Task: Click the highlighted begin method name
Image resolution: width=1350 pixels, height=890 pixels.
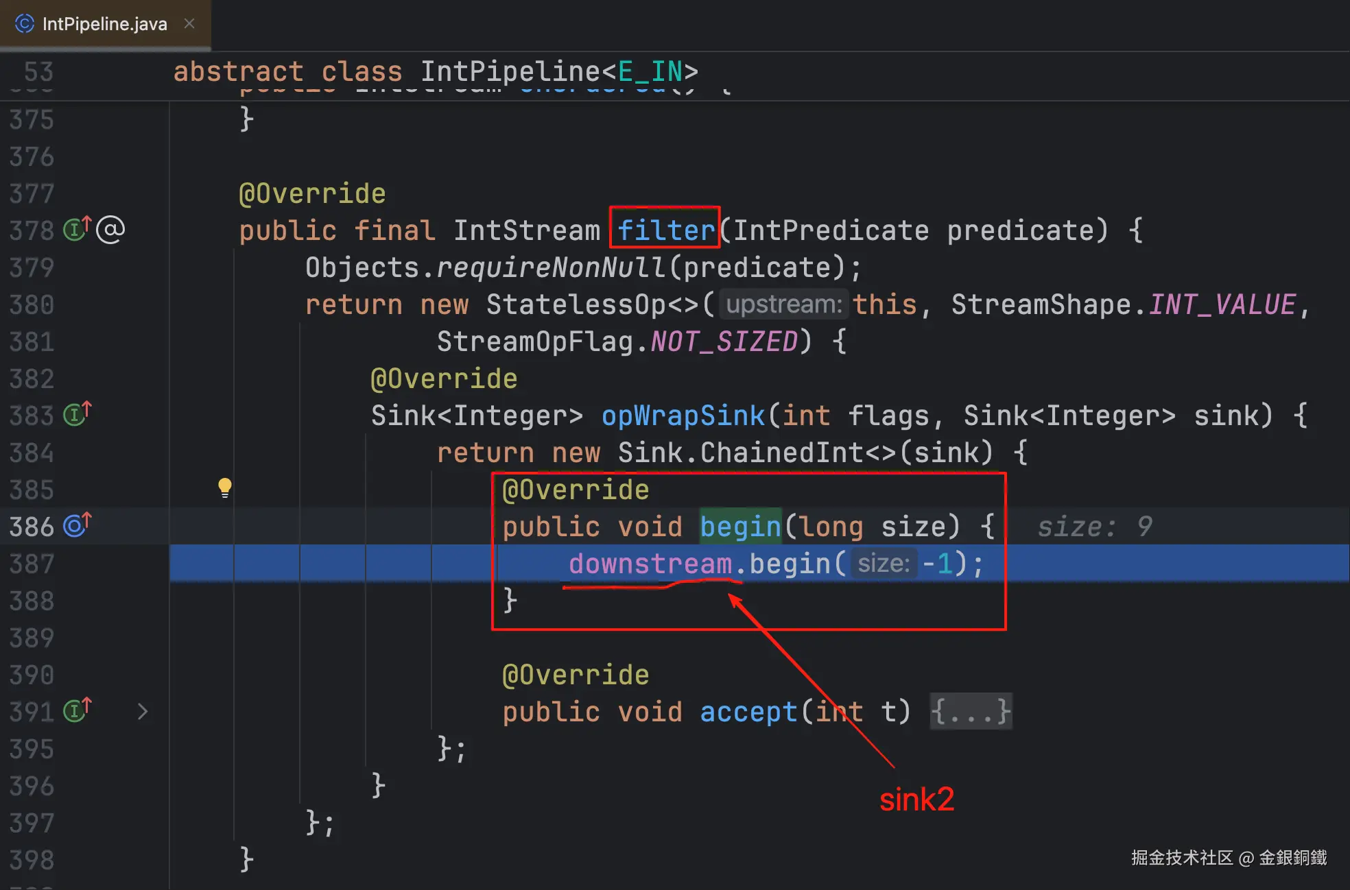Action: tap(740, 527)
